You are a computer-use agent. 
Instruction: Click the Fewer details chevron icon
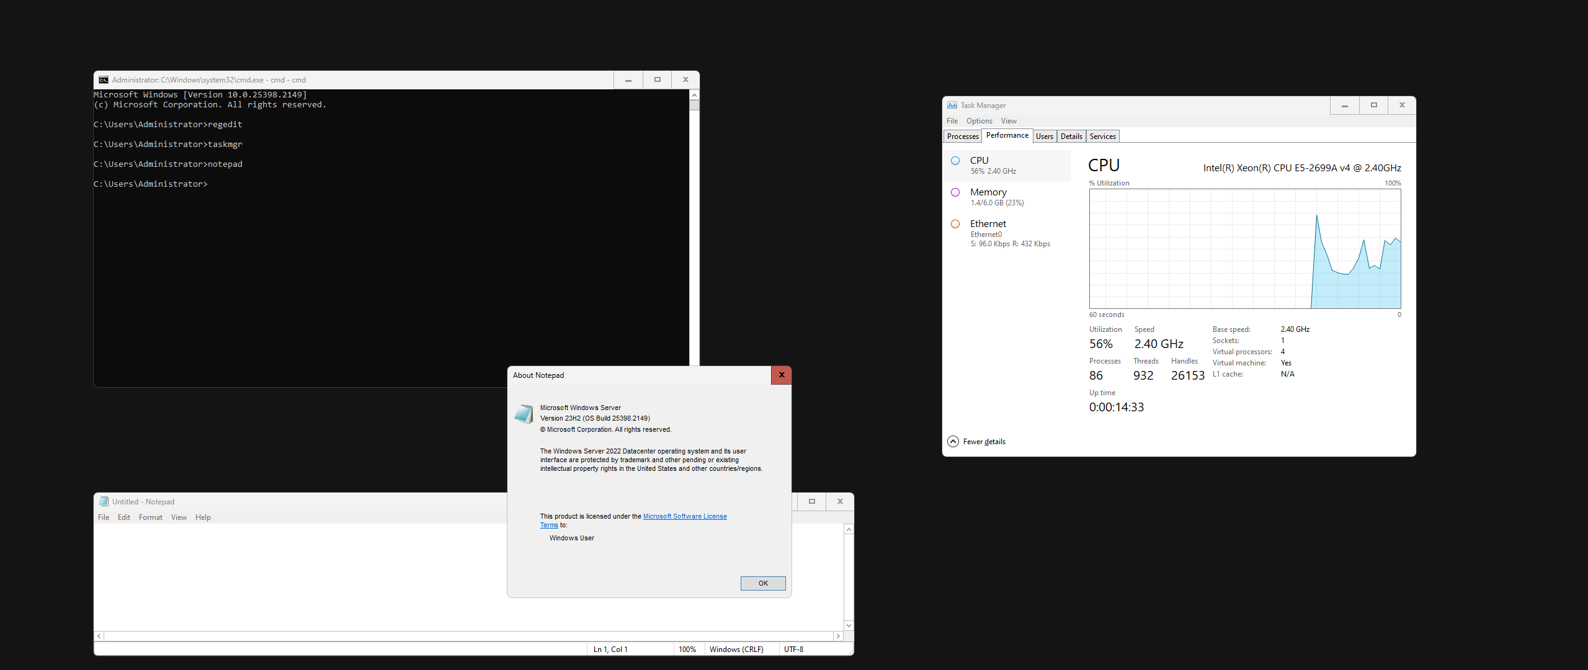tap(953, 442)
